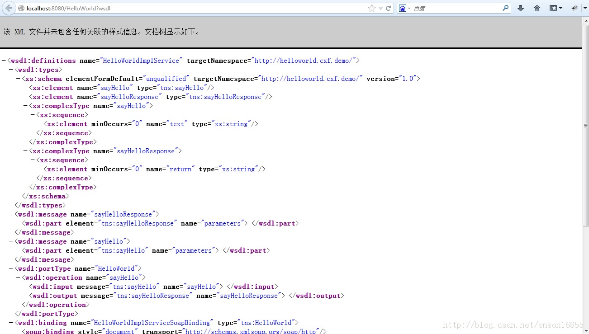This screenshot has width=589, height=334.
Task: Go back using the browser back arrow
Action: pos(9,8)
